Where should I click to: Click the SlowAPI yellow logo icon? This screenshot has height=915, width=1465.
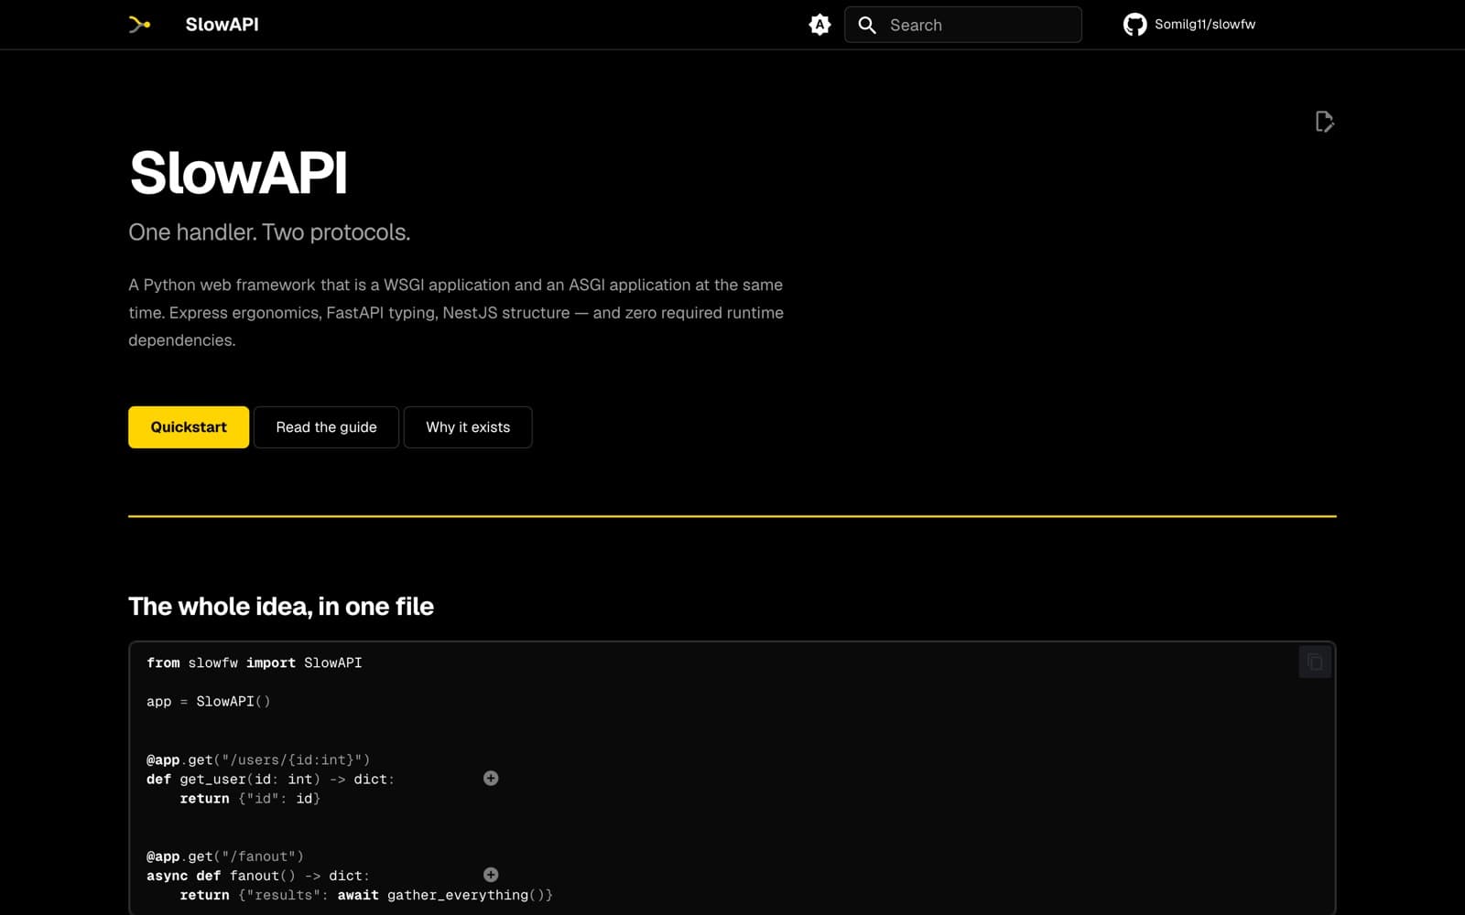pos(140,25)
